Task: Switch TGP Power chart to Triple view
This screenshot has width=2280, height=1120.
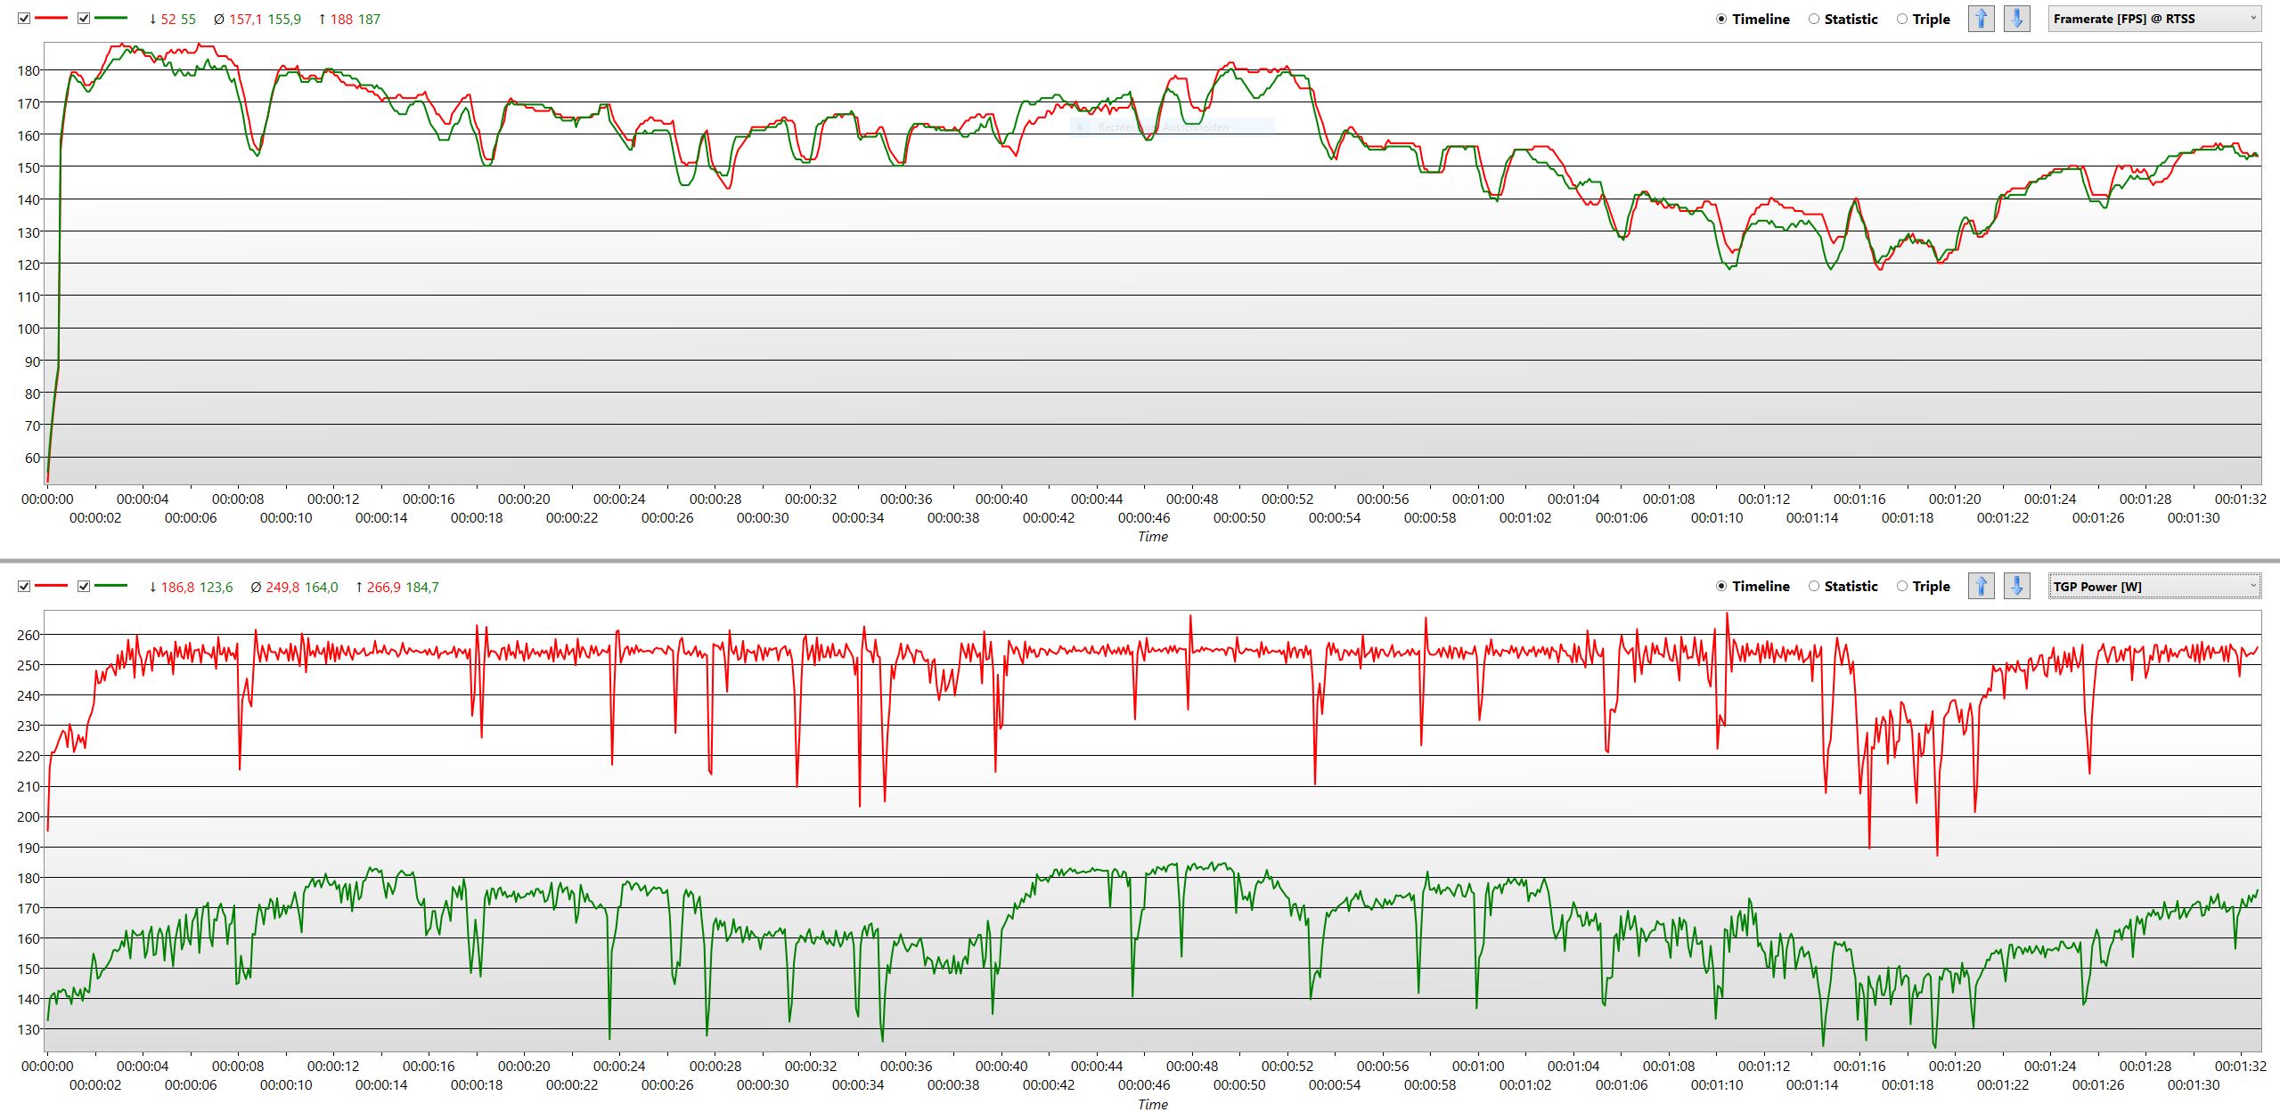Action: 1902,586
